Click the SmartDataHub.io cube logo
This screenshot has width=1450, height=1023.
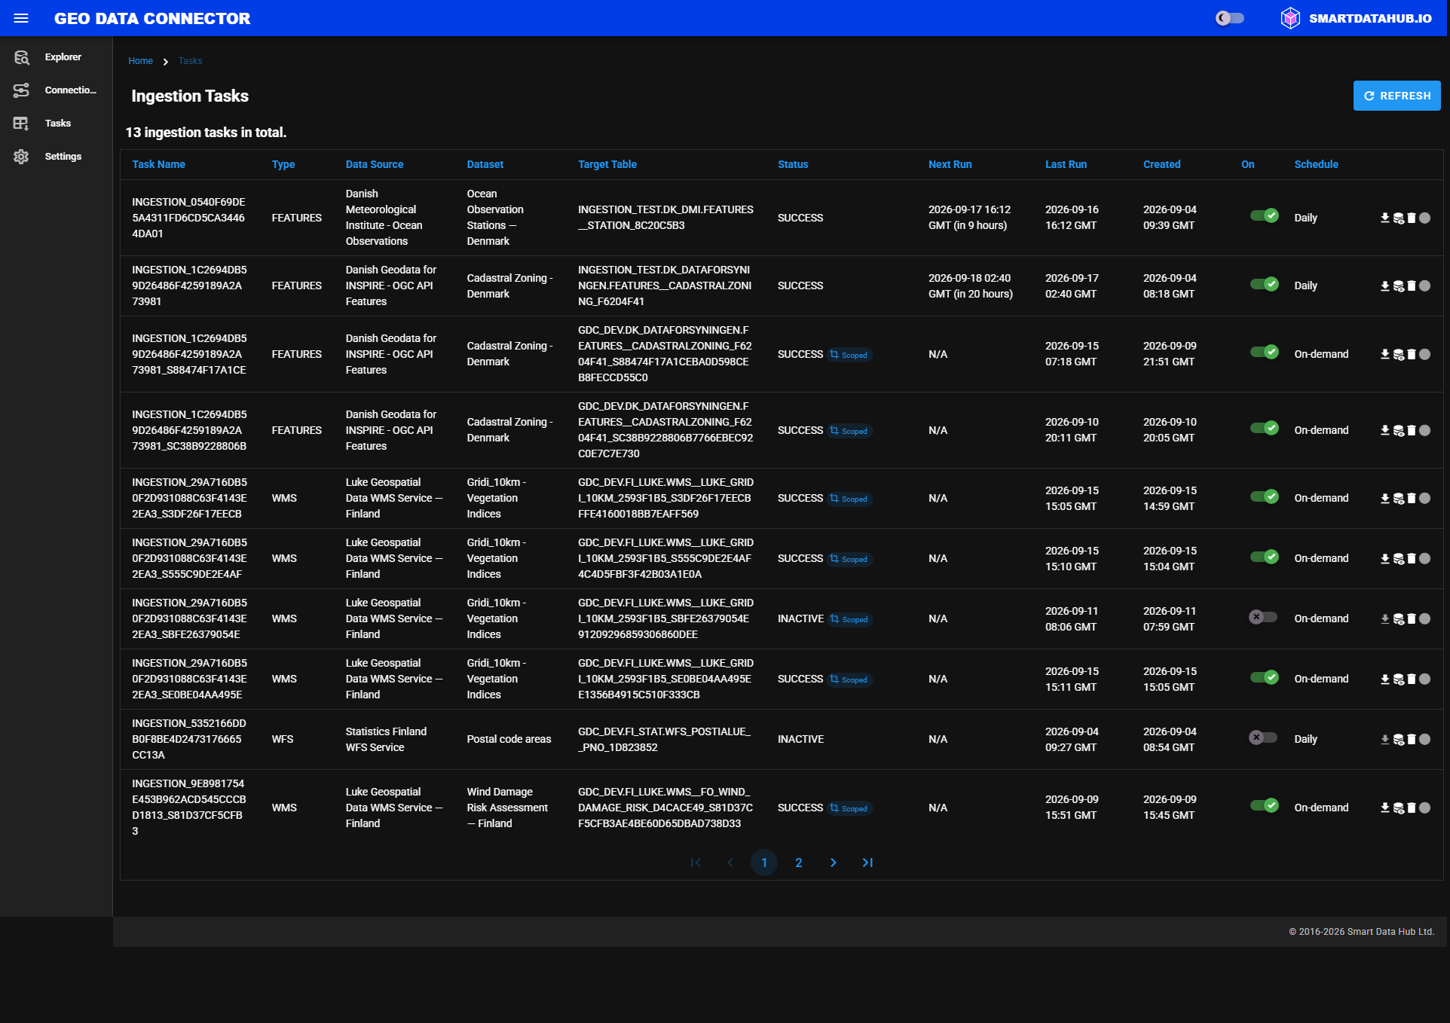[x=1290, y=18]
